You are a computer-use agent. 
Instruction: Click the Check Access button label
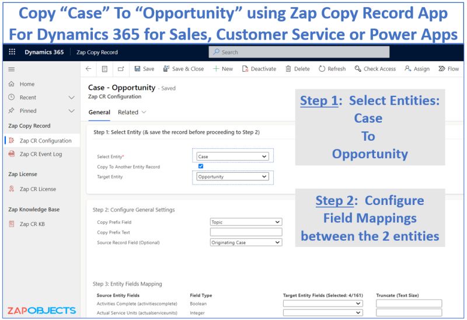pos(380,69)
